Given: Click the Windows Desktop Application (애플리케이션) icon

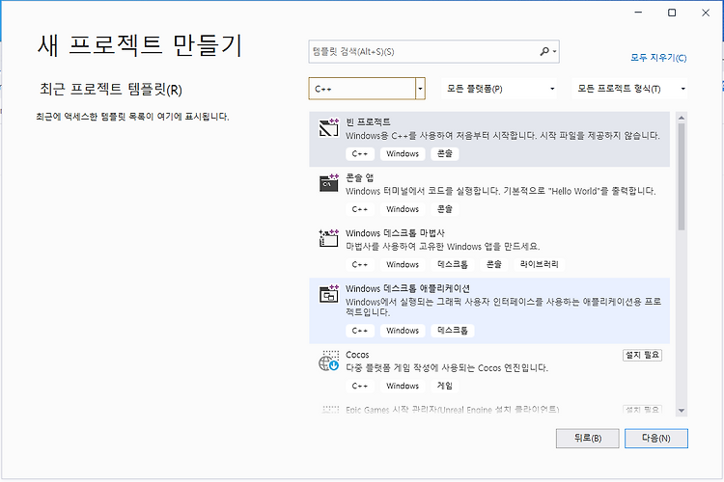Looking at the screenshot, I should coord(329,294).
